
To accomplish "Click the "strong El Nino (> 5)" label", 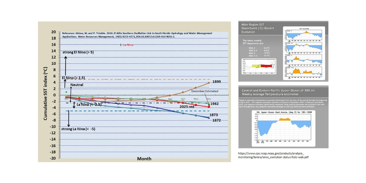I will tap(78, 52).
